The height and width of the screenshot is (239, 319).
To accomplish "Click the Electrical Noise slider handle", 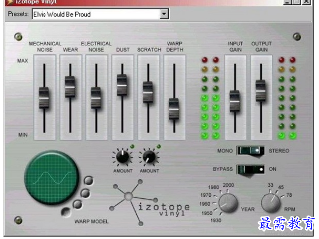I will coord(96,98).
